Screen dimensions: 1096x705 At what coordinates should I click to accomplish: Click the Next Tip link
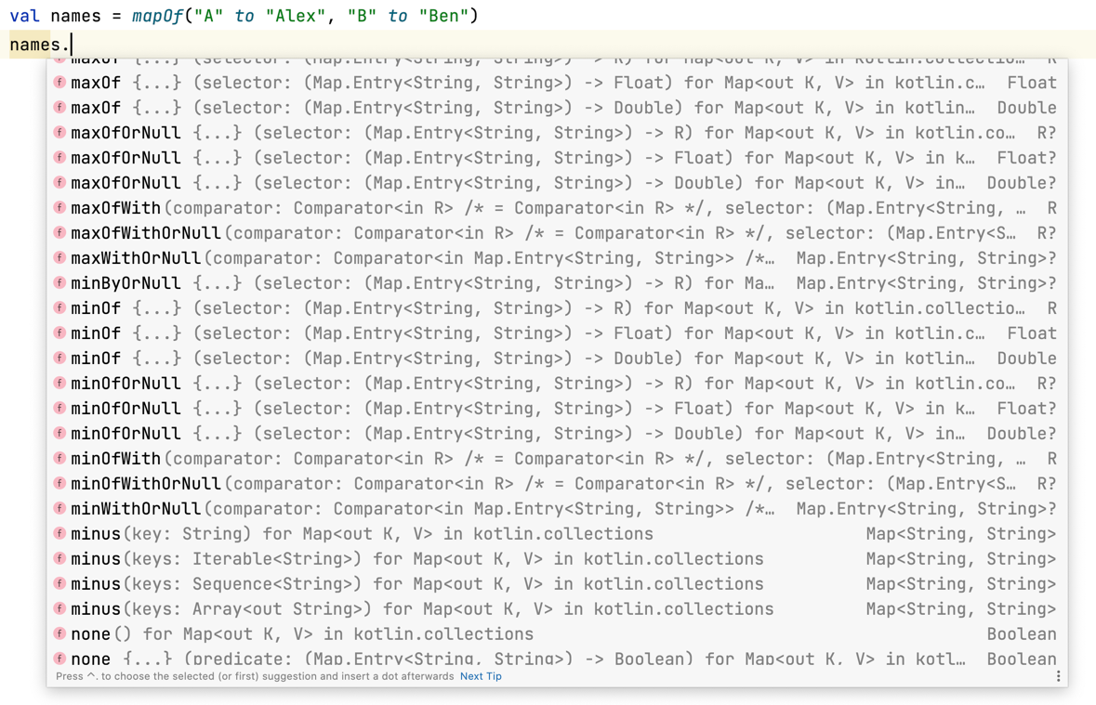pos(481,676)
